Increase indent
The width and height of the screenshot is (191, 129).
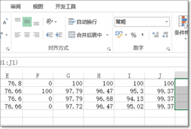coord(59,35)
